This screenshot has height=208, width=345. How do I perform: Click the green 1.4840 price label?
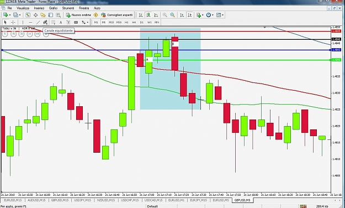(x=337, y=60)
